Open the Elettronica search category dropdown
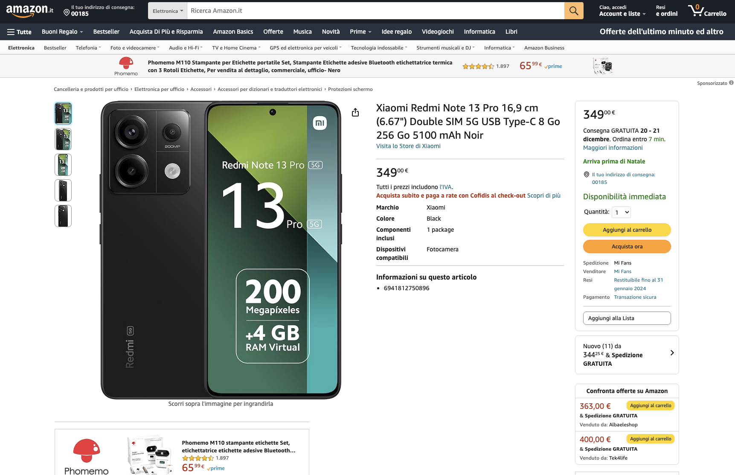 click(168, 11)
